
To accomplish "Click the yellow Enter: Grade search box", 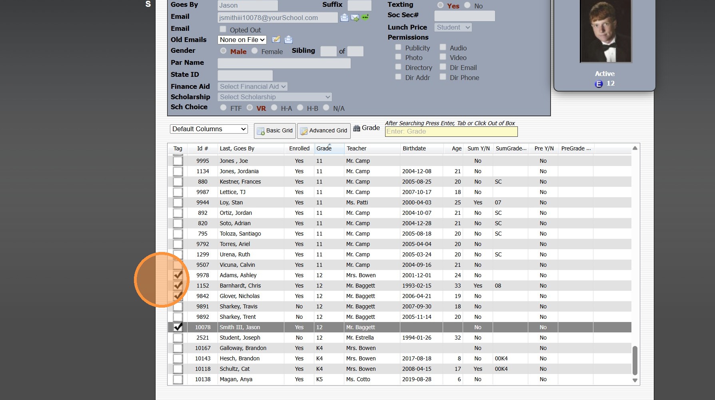I will 451,132.
